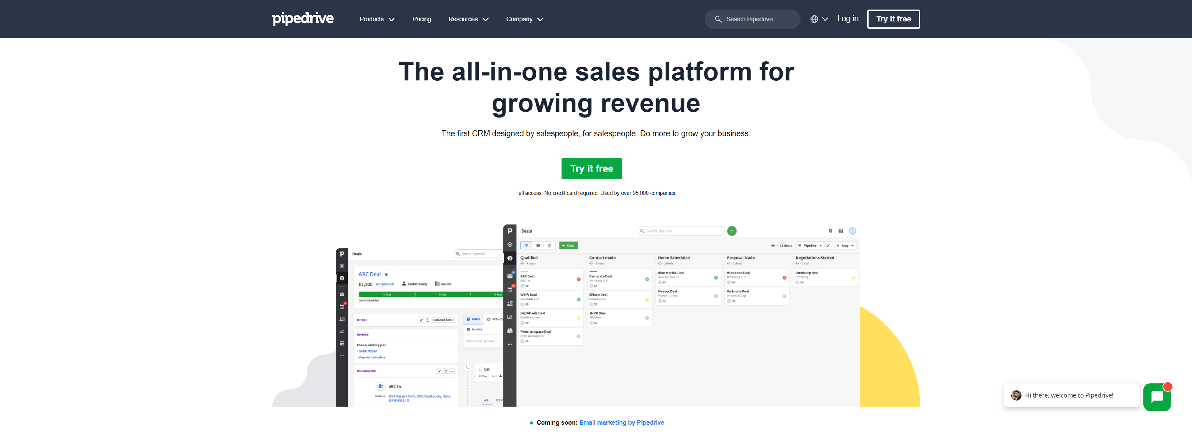Image resolution: width=1192 pixels, height=432 pixels.
Task: Click the Add products link
Action: click(x=385, y=284)
